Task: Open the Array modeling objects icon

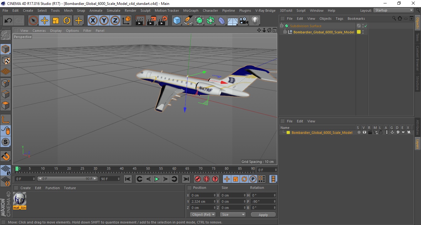Action: (210, 21)
